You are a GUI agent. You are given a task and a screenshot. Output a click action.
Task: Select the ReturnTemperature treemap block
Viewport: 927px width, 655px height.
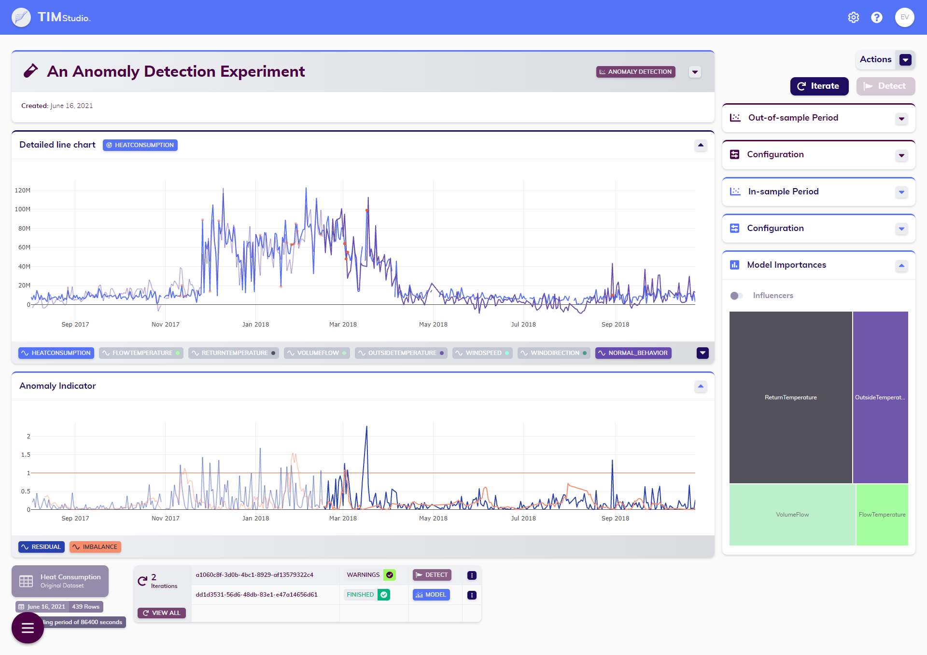point(790,397)
